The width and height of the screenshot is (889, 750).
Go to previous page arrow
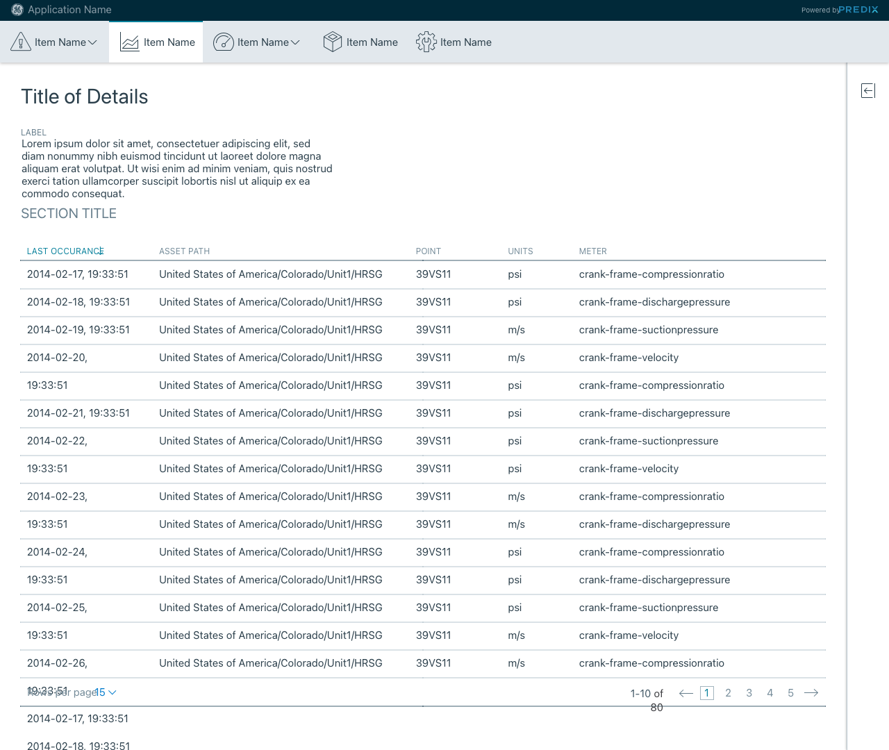[686, 693]
